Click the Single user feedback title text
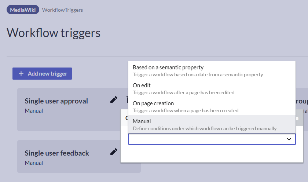This screenshot has width=308, height=182. click(x=57, y=153)
